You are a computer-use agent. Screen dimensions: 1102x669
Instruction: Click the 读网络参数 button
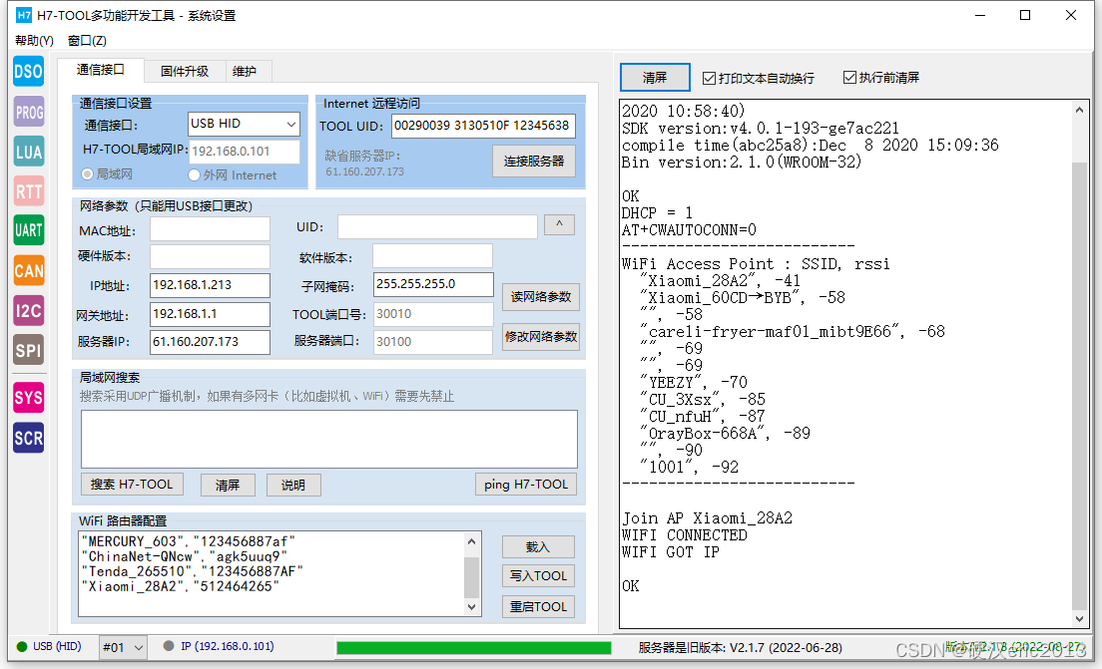pyautogui.click(x=540, y=296)
